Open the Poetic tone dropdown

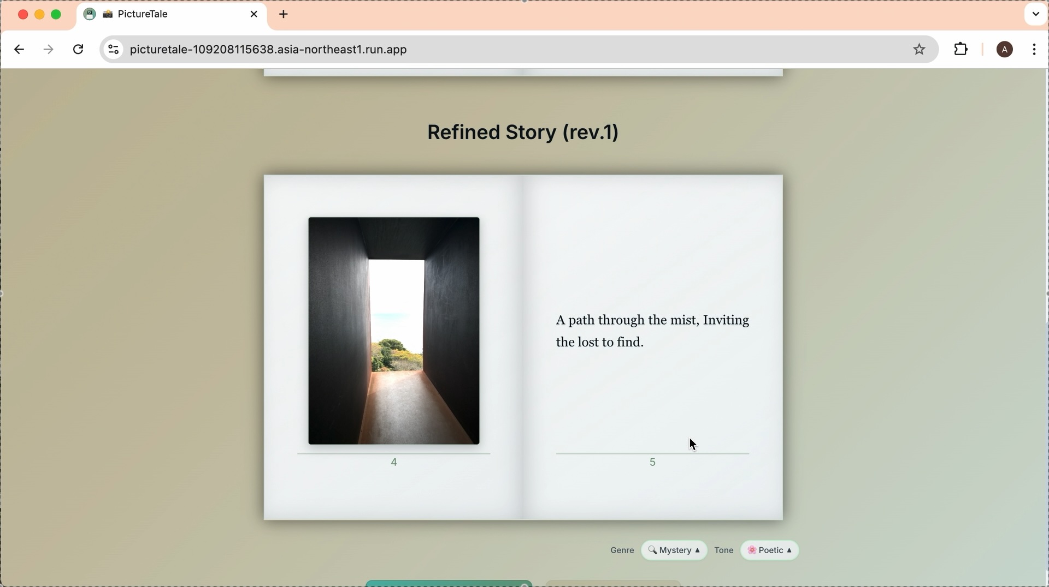[x=770, y=550]
